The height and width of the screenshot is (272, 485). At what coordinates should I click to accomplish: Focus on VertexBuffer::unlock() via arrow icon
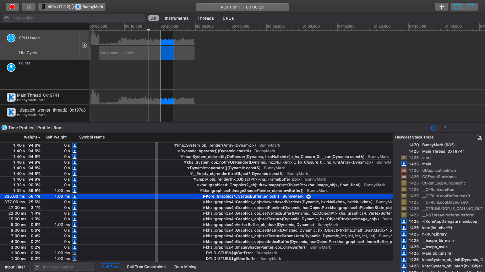click(x=309, y=197)
